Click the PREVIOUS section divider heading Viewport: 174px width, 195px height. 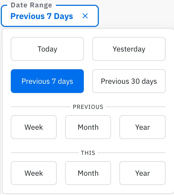pos(88,107)
